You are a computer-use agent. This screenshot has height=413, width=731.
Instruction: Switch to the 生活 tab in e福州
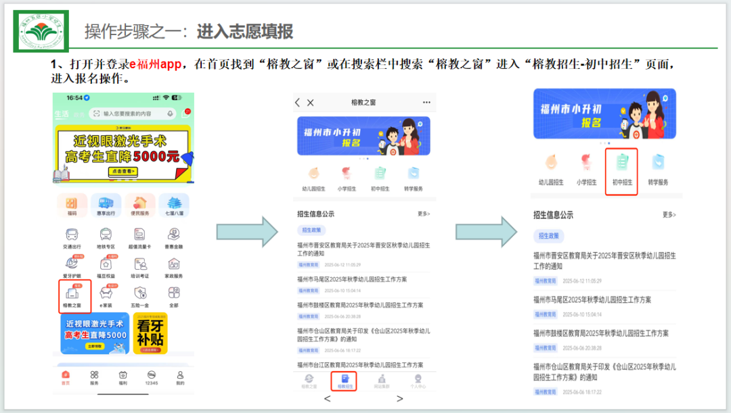pyautogui.click(x=62, y=114)
